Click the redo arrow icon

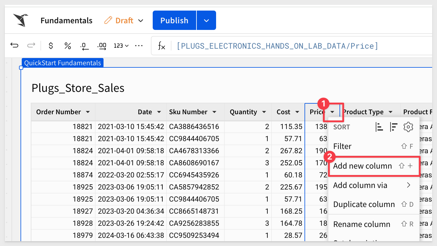point(31,46)
